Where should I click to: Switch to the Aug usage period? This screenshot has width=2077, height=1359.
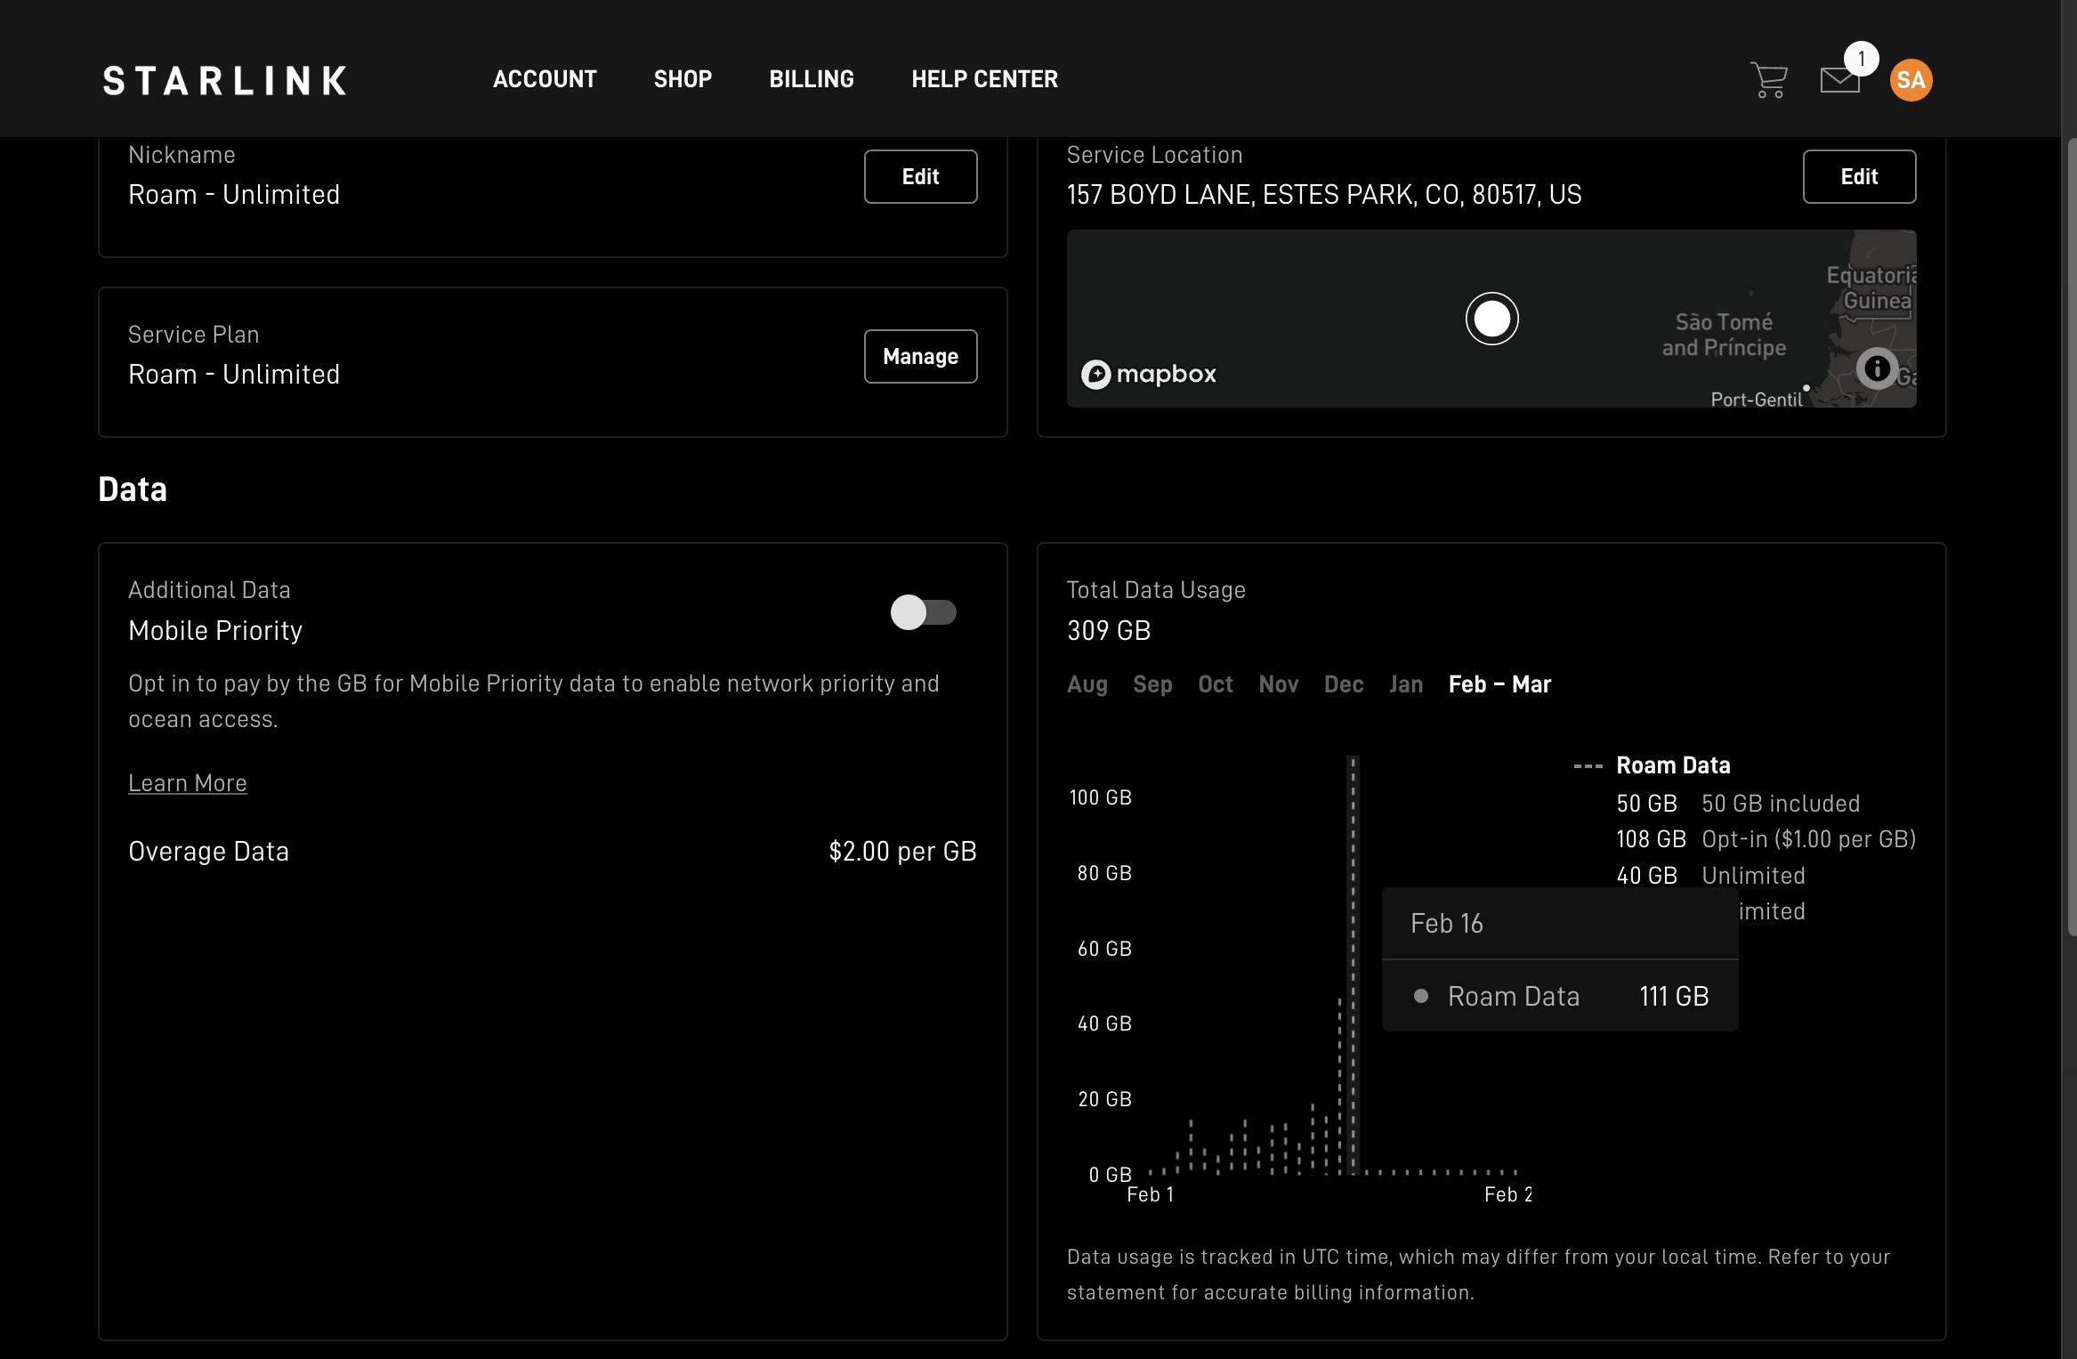pos(1087,684)
